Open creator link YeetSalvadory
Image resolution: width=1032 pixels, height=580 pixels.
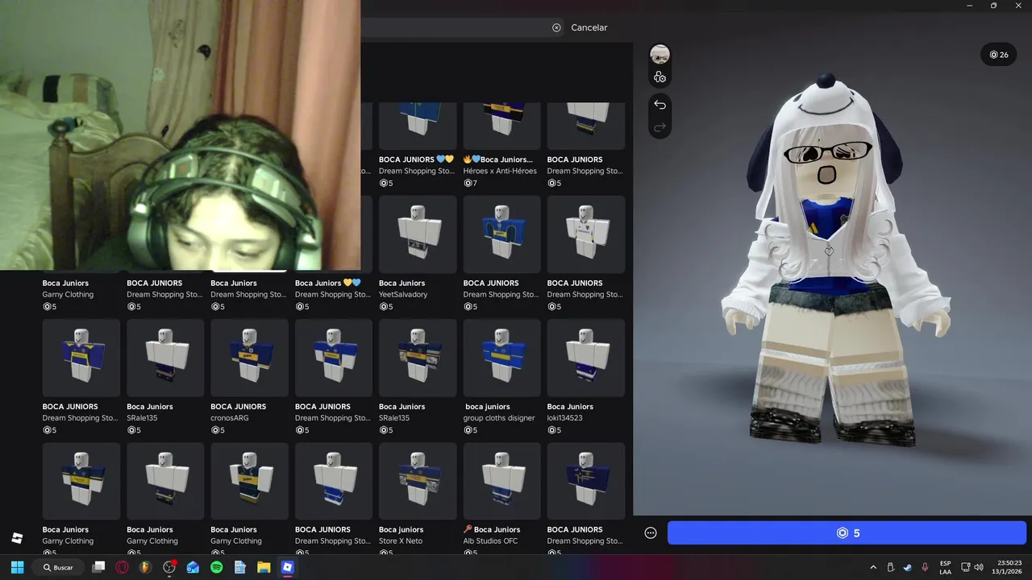[403, 295]
